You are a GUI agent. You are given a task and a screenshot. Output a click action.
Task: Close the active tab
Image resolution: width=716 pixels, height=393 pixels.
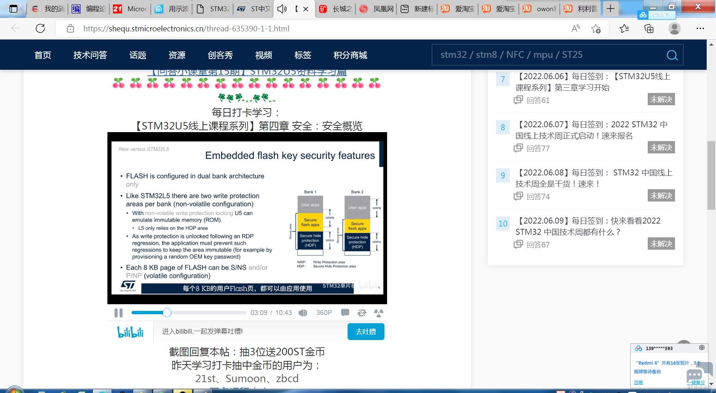306,9
